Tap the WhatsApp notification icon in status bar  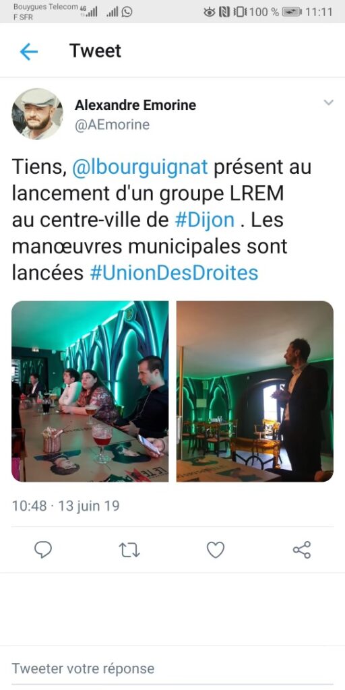point(127,12)
